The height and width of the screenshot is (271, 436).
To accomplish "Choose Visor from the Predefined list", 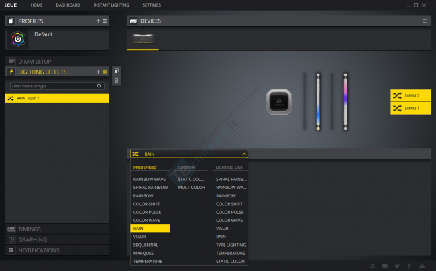I will pyautogui.click(x=140, y=236).
